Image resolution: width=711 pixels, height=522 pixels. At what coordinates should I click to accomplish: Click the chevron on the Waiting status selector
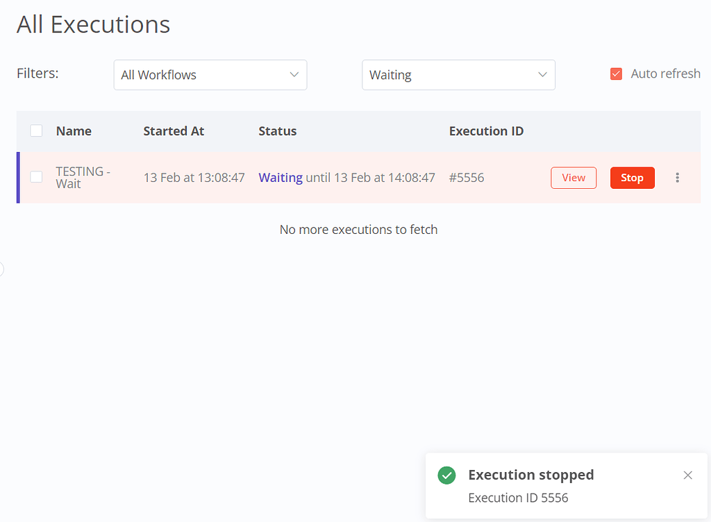tap(543, 74)
